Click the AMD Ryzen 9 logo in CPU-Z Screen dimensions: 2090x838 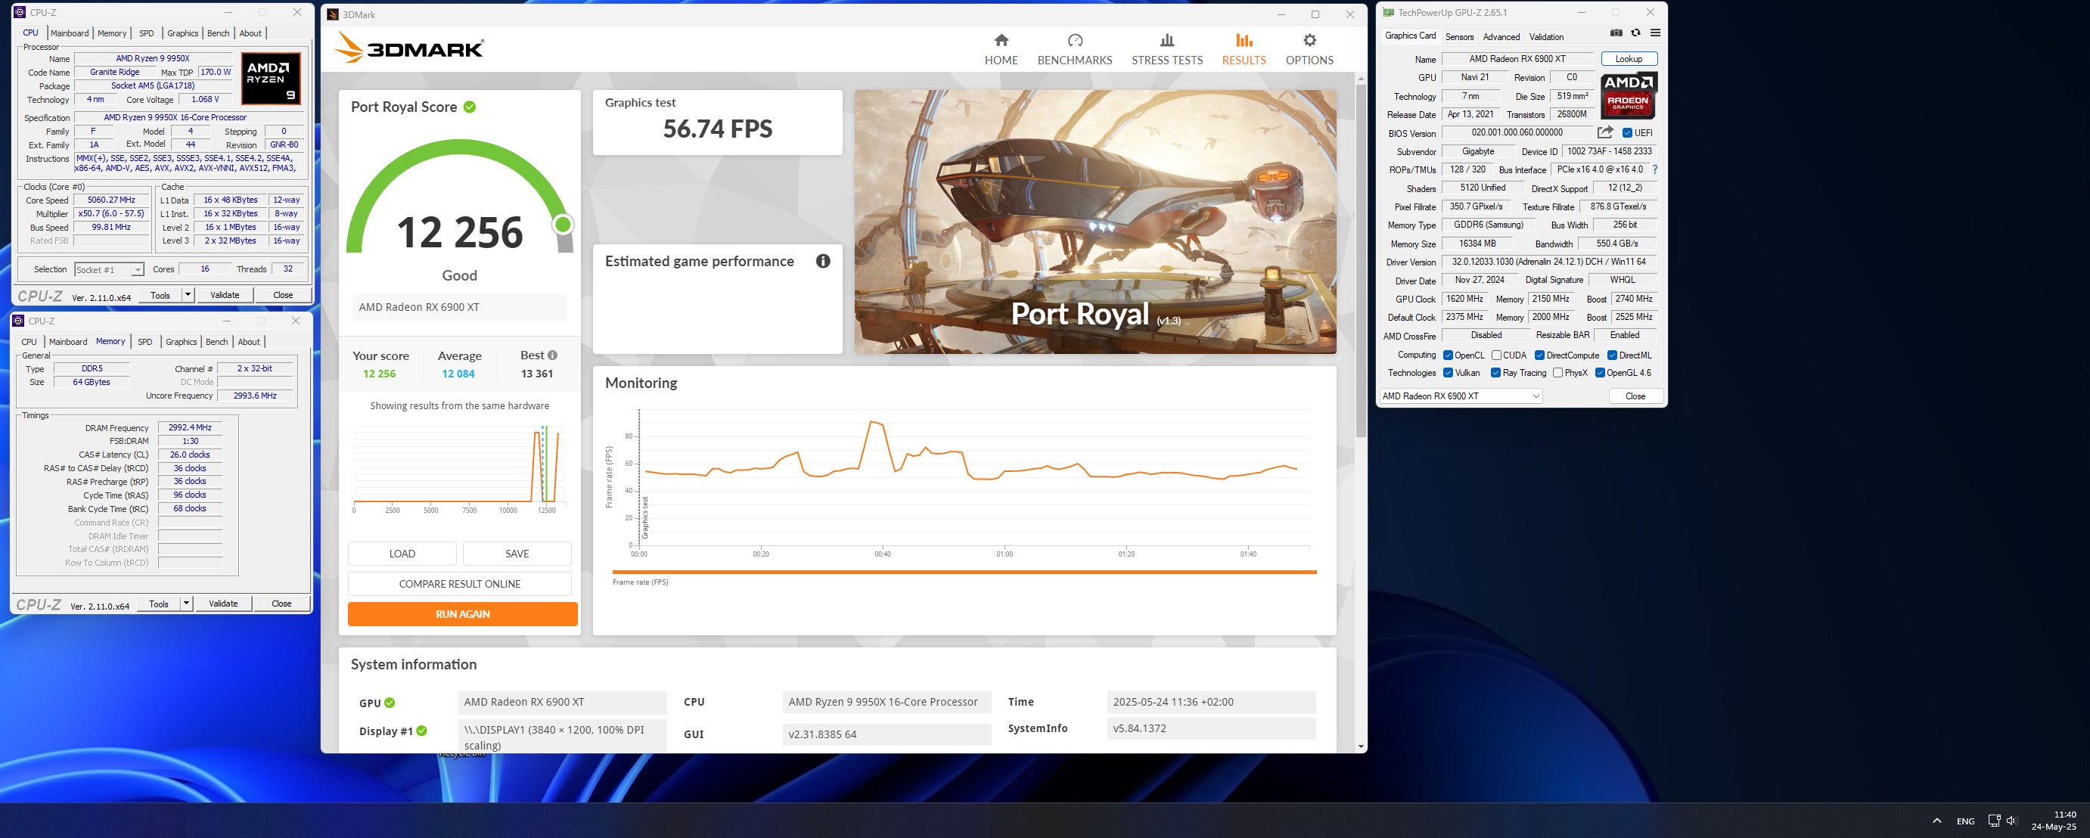pyautogui.click(x=272, y=79)
